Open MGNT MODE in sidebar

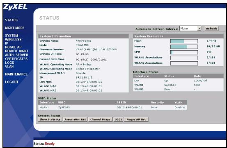click(x=15, y=28)
